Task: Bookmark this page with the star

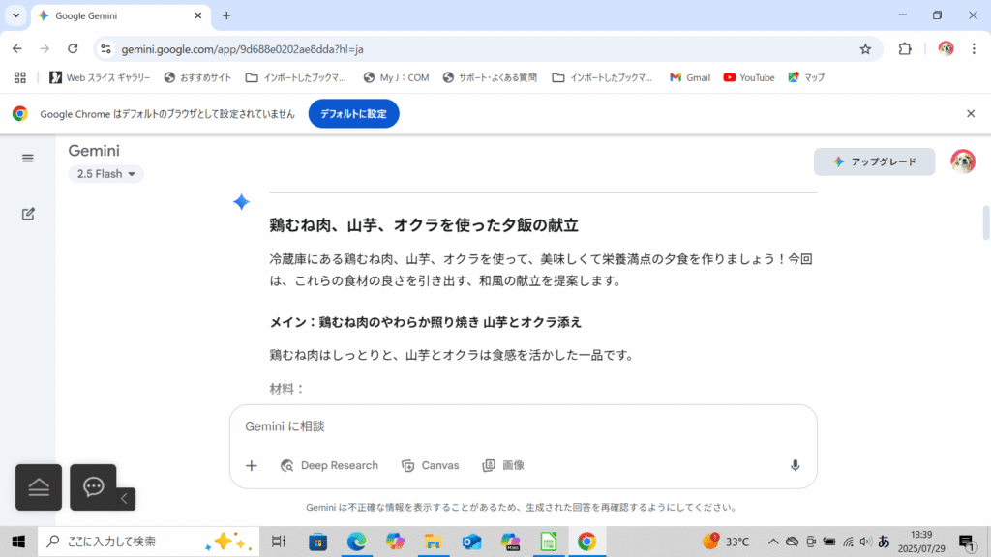Action: pyautogui.click(x=865, y=49)
